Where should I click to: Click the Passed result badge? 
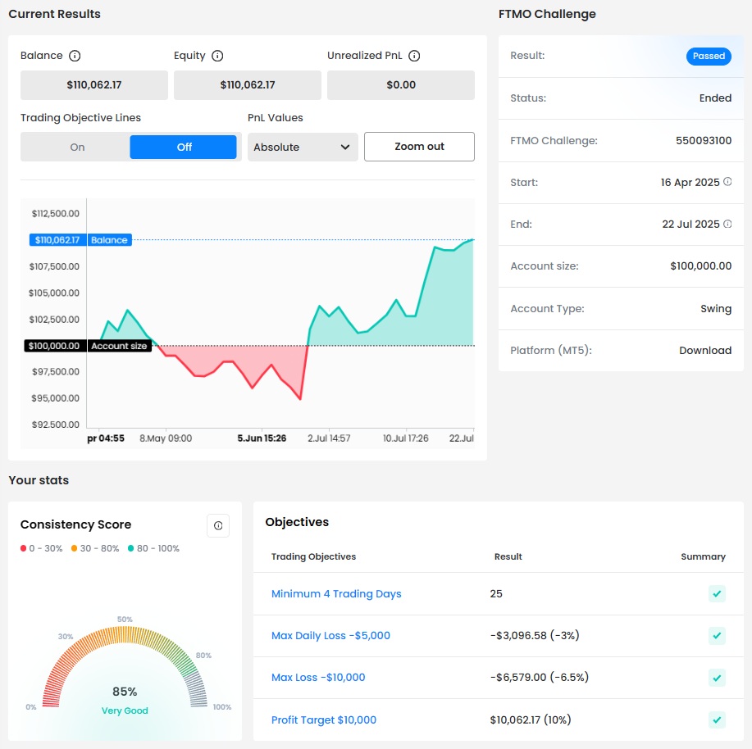709,56
